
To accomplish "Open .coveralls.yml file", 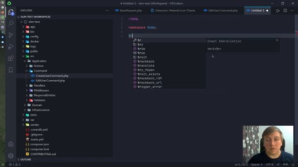I will click(65, 130).
